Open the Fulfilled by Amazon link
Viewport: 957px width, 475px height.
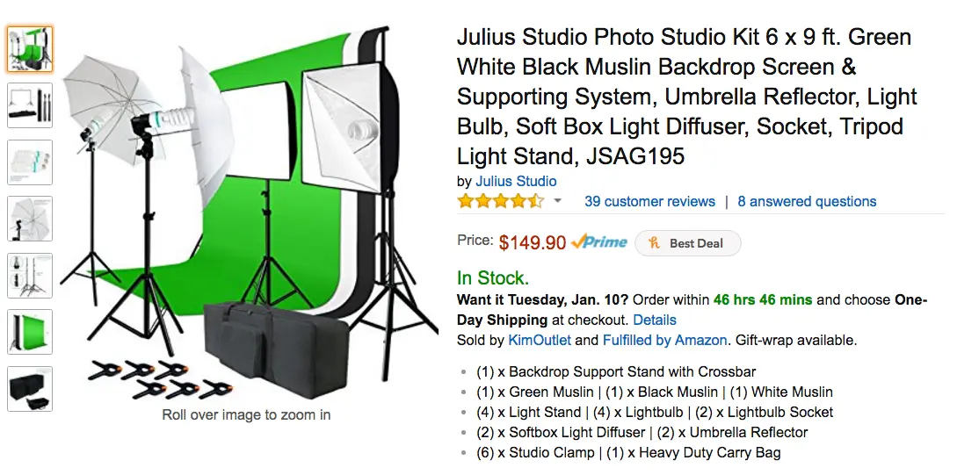pos(664,341)
